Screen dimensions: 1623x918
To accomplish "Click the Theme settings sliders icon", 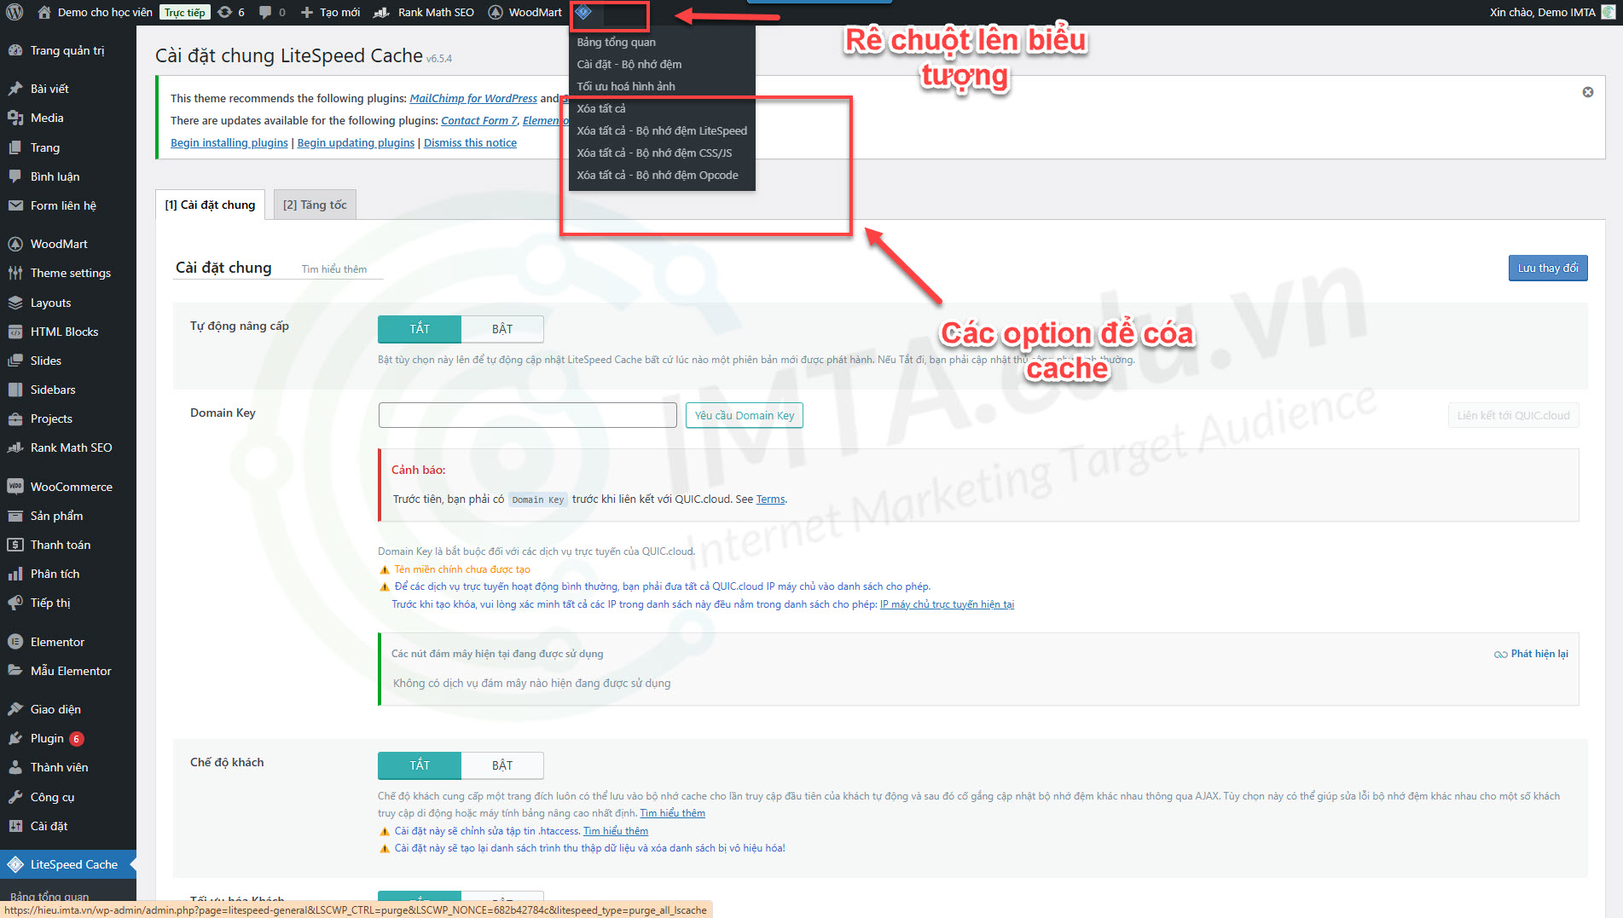I will pos(15,273).
